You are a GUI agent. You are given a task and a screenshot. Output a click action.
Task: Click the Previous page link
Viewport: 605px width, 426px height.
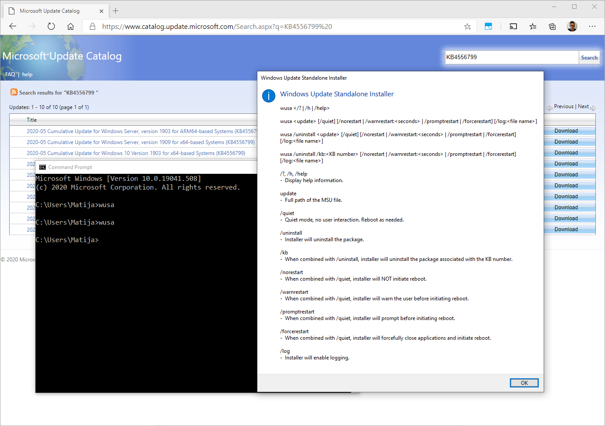pyautogui.click(x=564, y=106)
